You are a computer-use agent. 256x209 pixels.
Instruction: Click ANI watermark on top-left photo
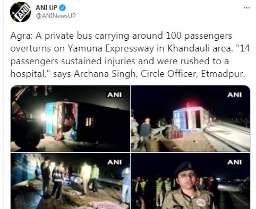click(115, 95)
